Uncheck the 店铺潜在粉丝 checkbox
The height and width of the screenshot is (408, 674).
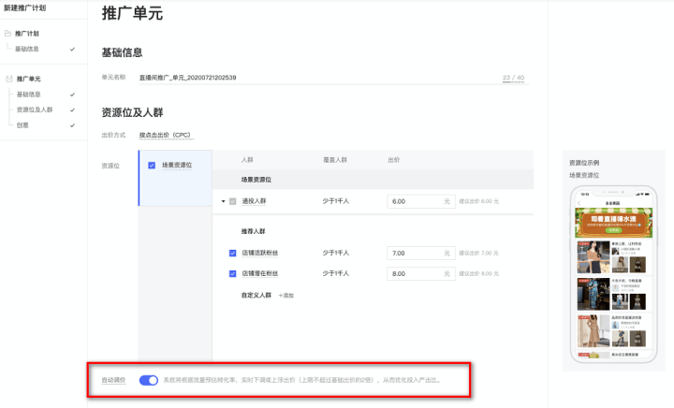pyautogui.click(x=233, y=273)
